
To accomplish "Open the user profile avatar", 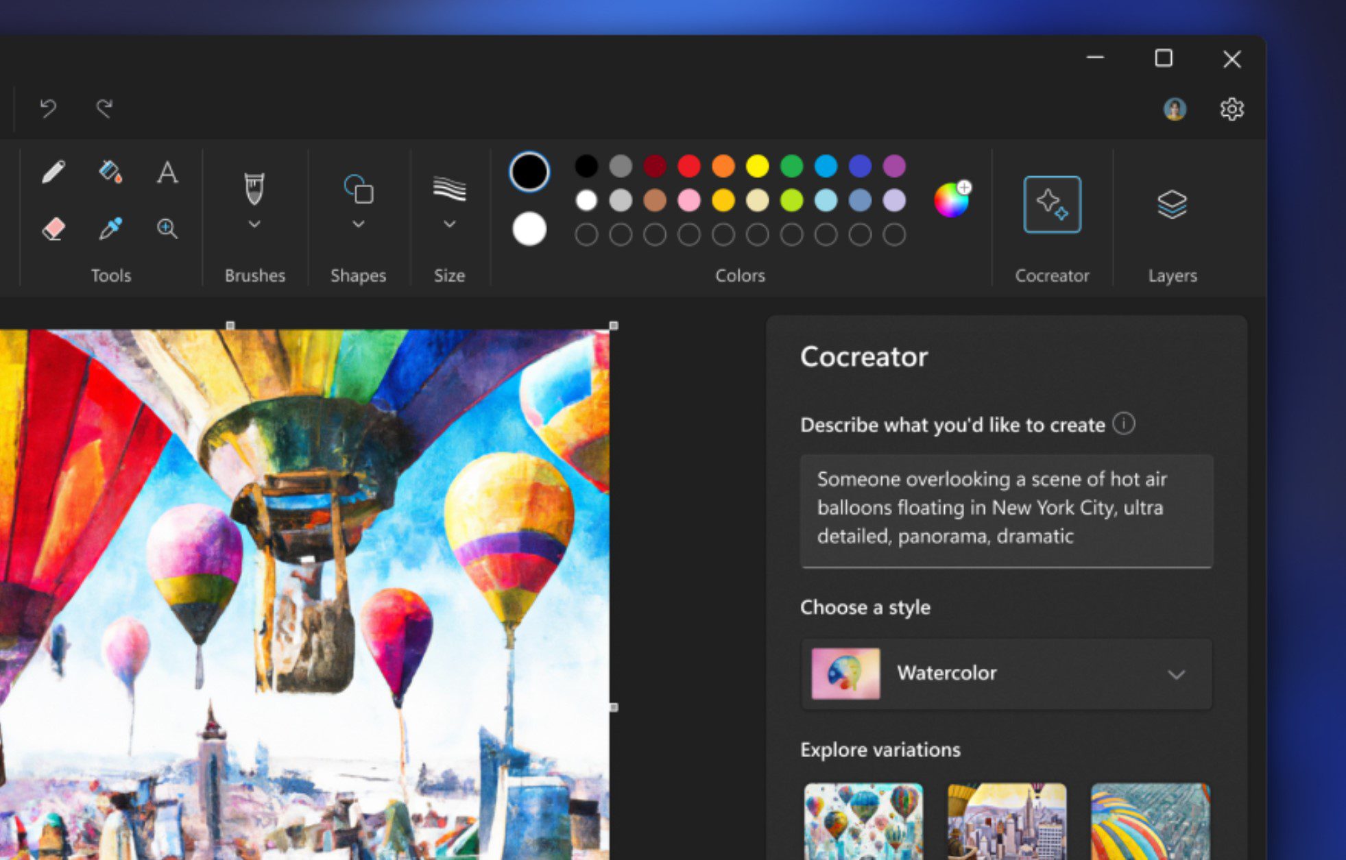I will tap(1175, 109).
